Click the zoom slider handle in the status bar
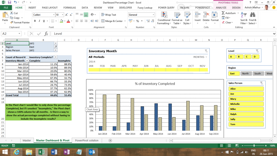The image size is (277, 156). tap(254, 145)
